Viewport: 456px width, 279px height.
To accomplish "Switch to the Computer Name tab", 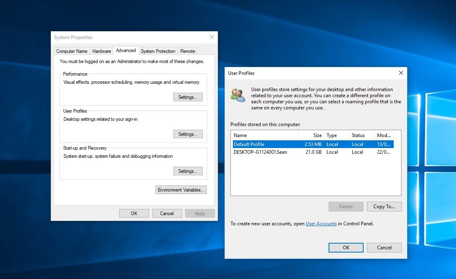I will point(72,51).
